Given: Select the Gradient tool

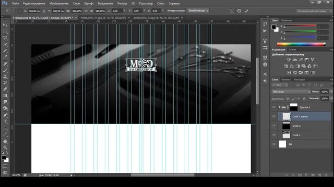Looking at the screenshot, I should pyautogui.click(x=5, y=96).
